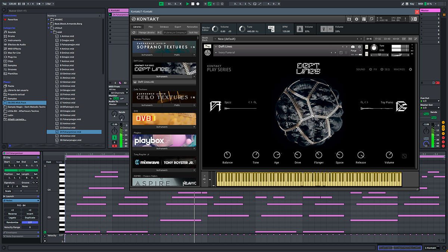
Task: Click the Drive knob in Deft Lines
Action: point(298,155)
